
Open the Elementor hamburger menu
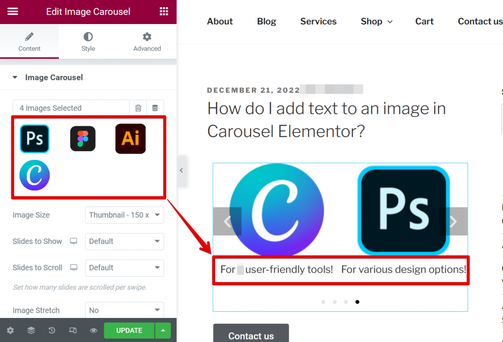click(12, 12)
